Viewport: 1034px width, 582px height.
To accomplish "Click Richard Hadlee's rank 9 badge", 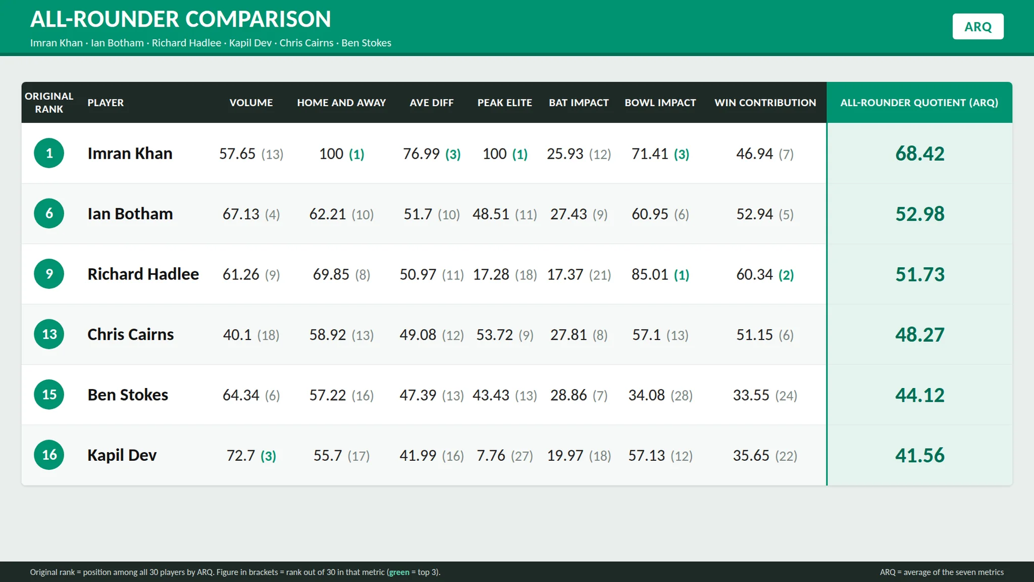I will [49, 274].
